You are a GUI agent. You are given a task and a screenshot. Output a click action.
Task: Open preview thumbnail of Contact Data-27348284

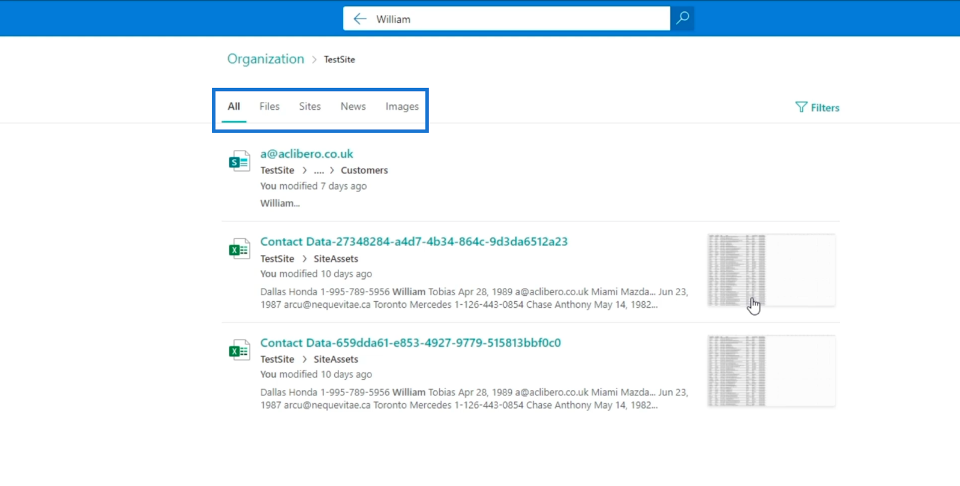tap(771, 270)
